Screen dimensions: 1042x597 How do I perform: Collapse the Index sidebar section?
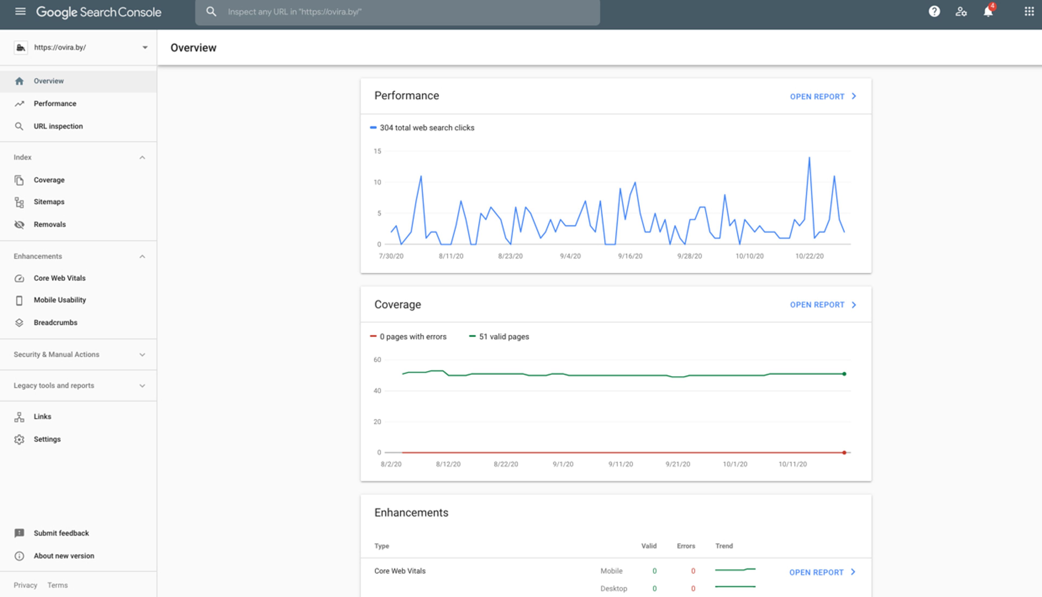coord(142,158)
